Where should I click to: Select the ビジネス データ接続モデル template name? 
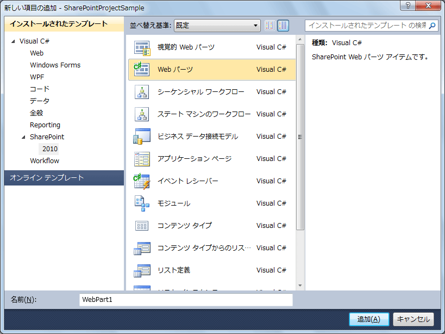click(198, 137)
